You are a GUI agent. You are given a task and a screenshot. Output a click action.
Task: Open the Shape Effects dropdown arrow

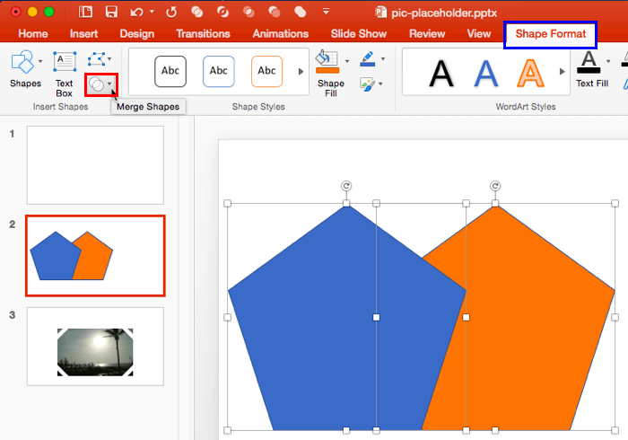(380, 84)
